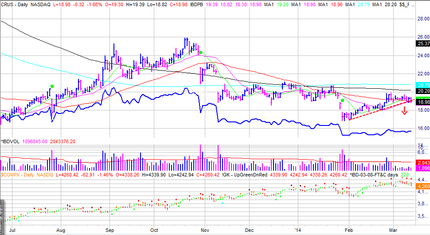
Task: Select the red 2043376.20 average volume value
Action: [63, 141]
